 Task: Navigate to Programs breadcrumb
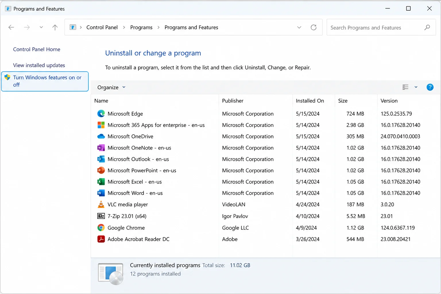141,27
